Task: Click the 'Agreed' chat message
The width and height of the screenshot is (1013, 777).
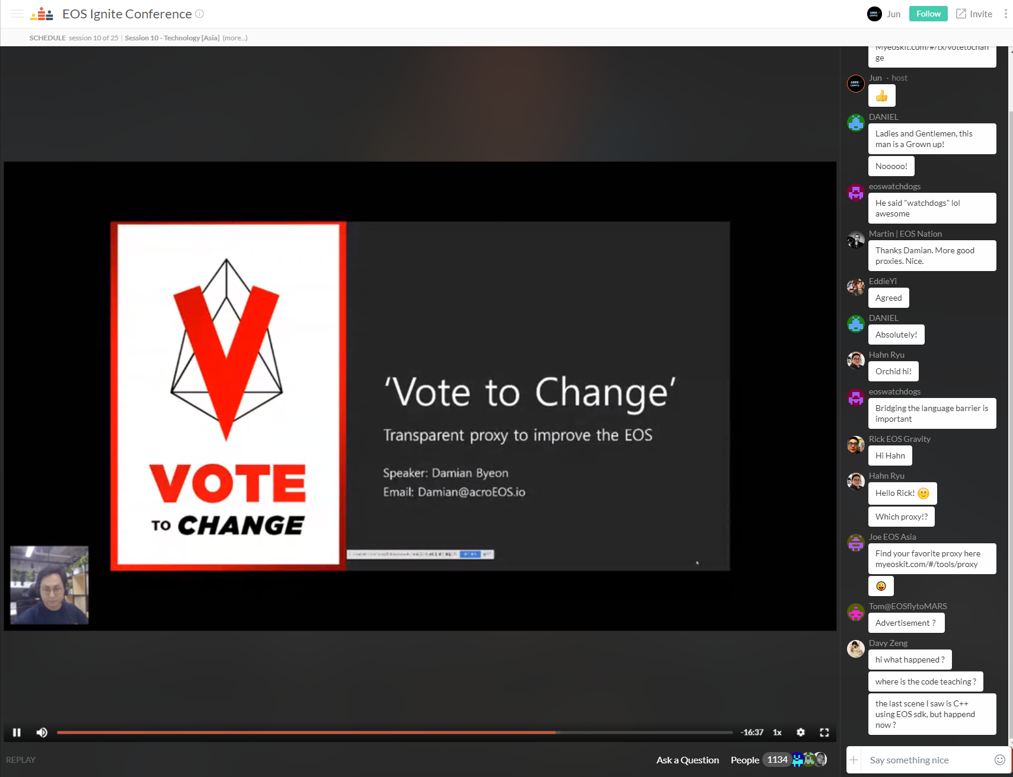Action: coord(889,298)
